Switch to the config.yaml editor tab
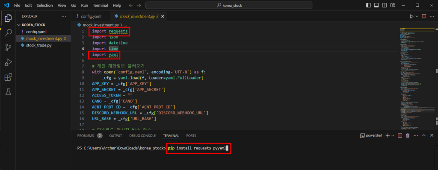Image resolution: width=438 pixels, height=170 pixels. 91,17
